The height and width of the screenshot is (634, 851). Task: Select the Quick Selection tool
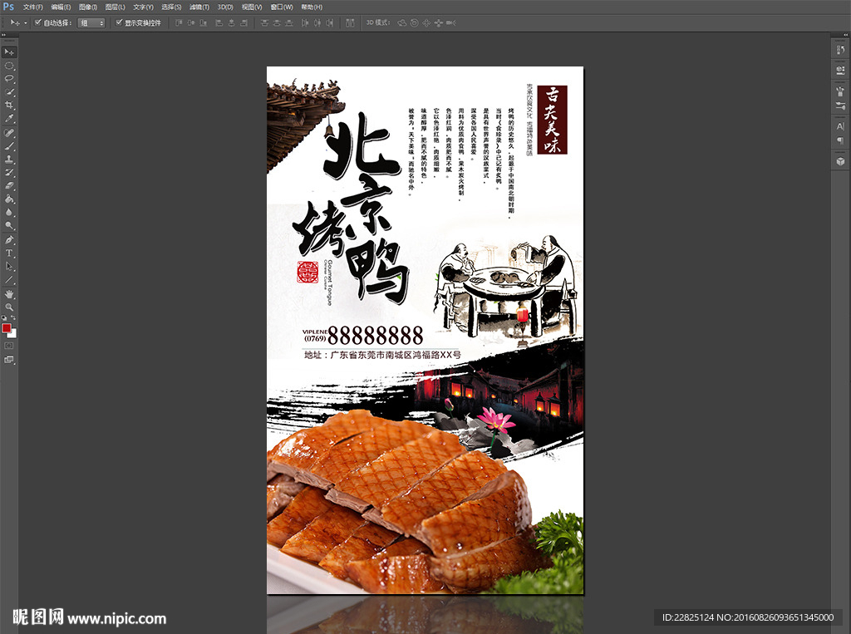(9, 92)
